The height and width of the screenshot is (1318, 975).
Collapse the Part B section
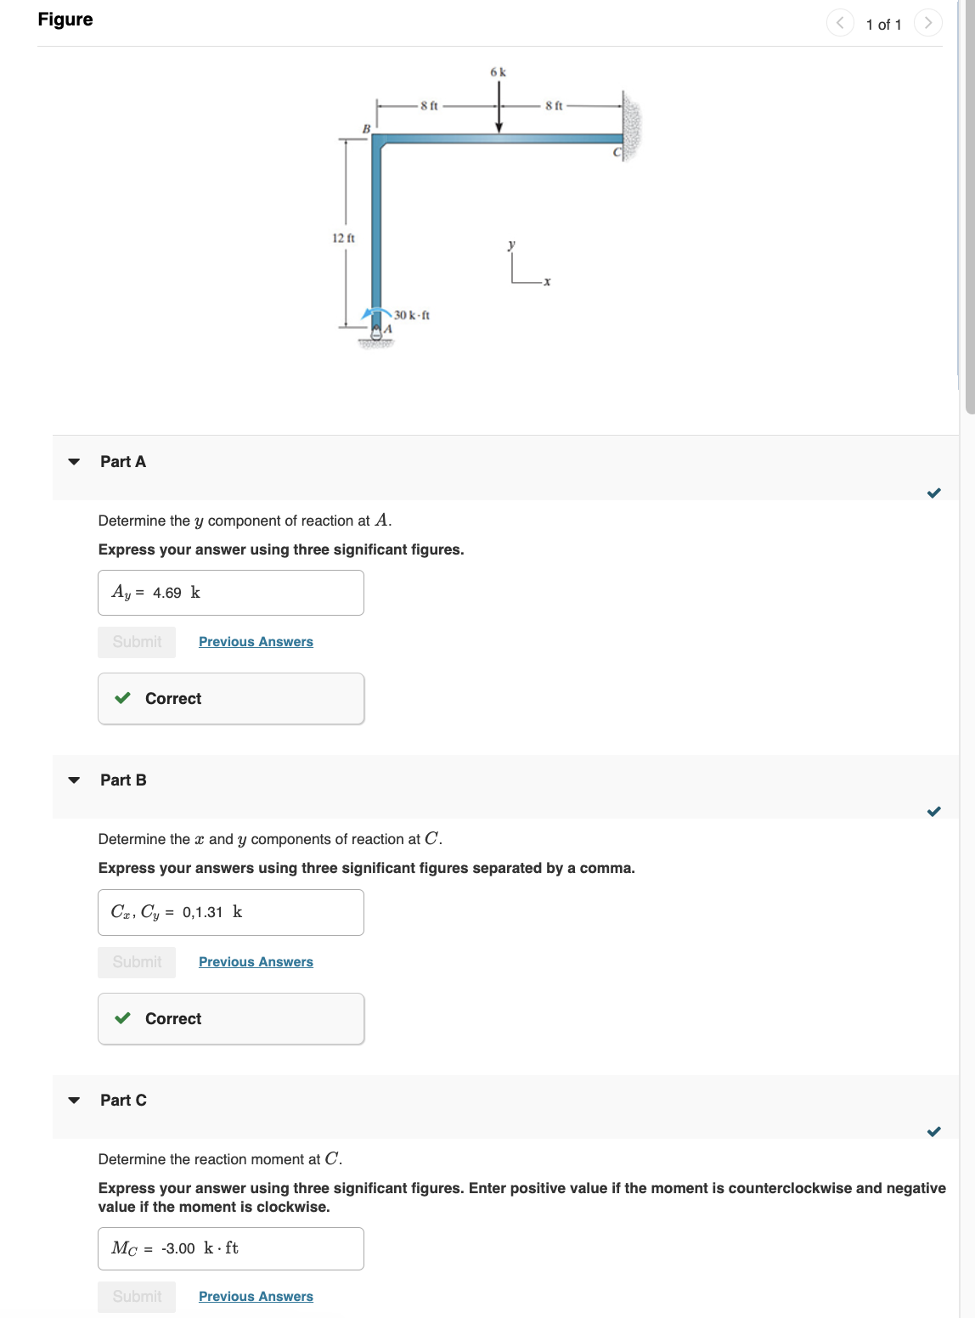pyautogui.click(x=74, y=780)
